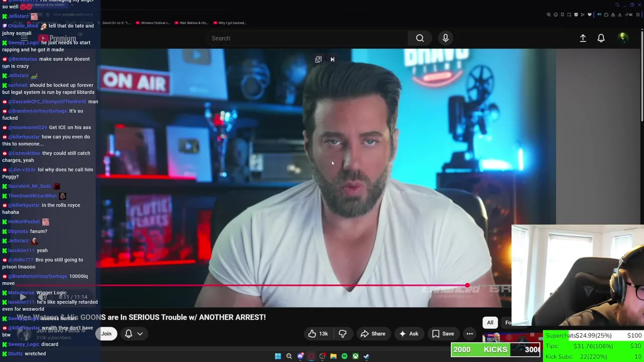644x362 pixels.
Task: Switch to 'David Orr on X' browser tab
Action: 115,23
